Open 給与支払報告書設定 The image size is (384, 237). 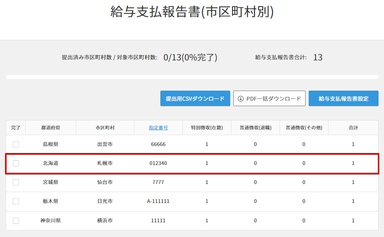click(343, 99)
